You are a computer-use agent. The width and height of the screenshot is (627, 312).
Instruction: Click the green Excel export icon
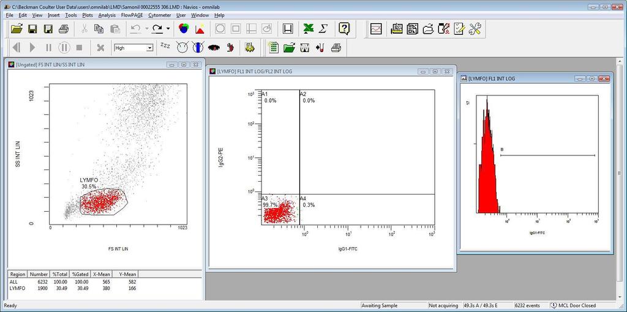point(308,29)
